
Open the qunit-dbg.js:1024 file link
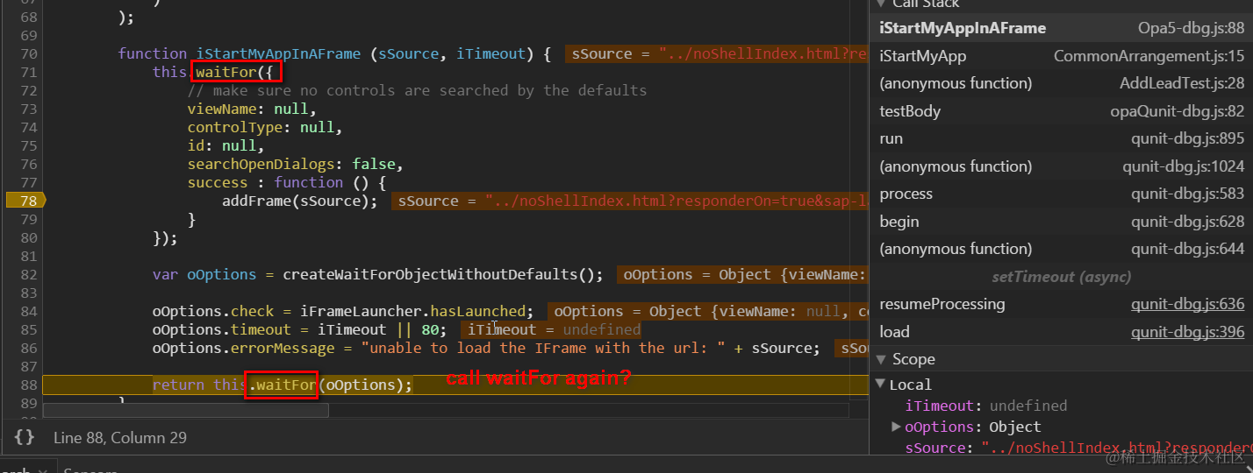coord(1183,166)
